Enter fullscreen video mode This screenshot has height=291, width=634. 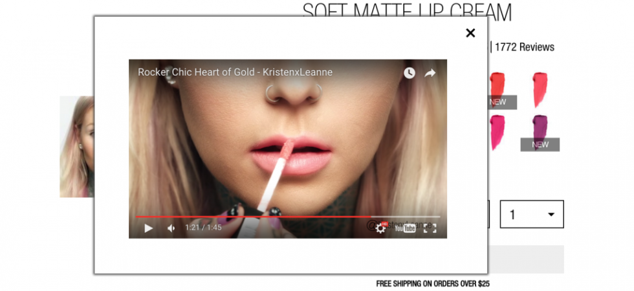(x=430, y=228)
